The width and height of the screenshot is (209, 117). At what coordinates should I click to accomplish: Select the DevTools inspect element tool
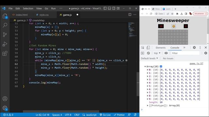(x=143, y=48)
